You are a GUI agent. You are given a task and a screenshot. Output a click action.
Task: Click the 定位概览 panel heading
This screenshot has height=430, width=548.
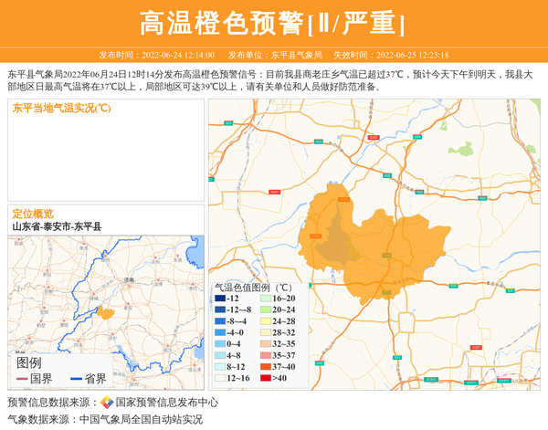(33, 213)
